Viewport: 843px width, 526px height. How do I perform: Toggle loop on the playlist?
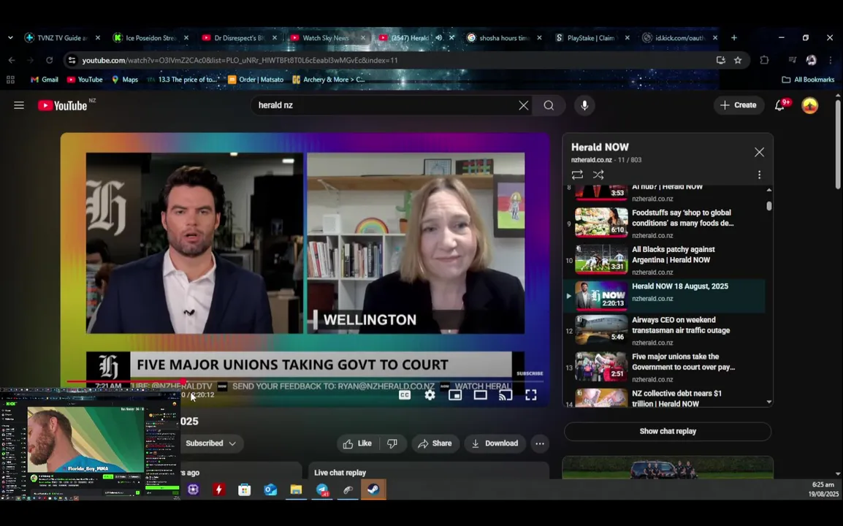click(x=577, y=175)
